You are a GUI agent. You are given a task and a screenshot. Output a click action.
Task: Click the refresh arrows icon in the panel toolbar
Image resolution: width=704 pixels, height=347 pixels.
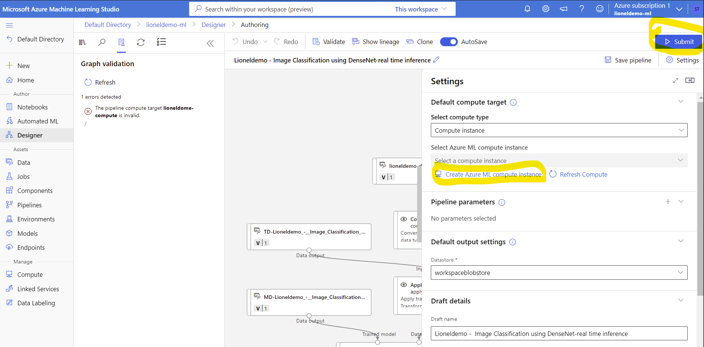point(141,42)
